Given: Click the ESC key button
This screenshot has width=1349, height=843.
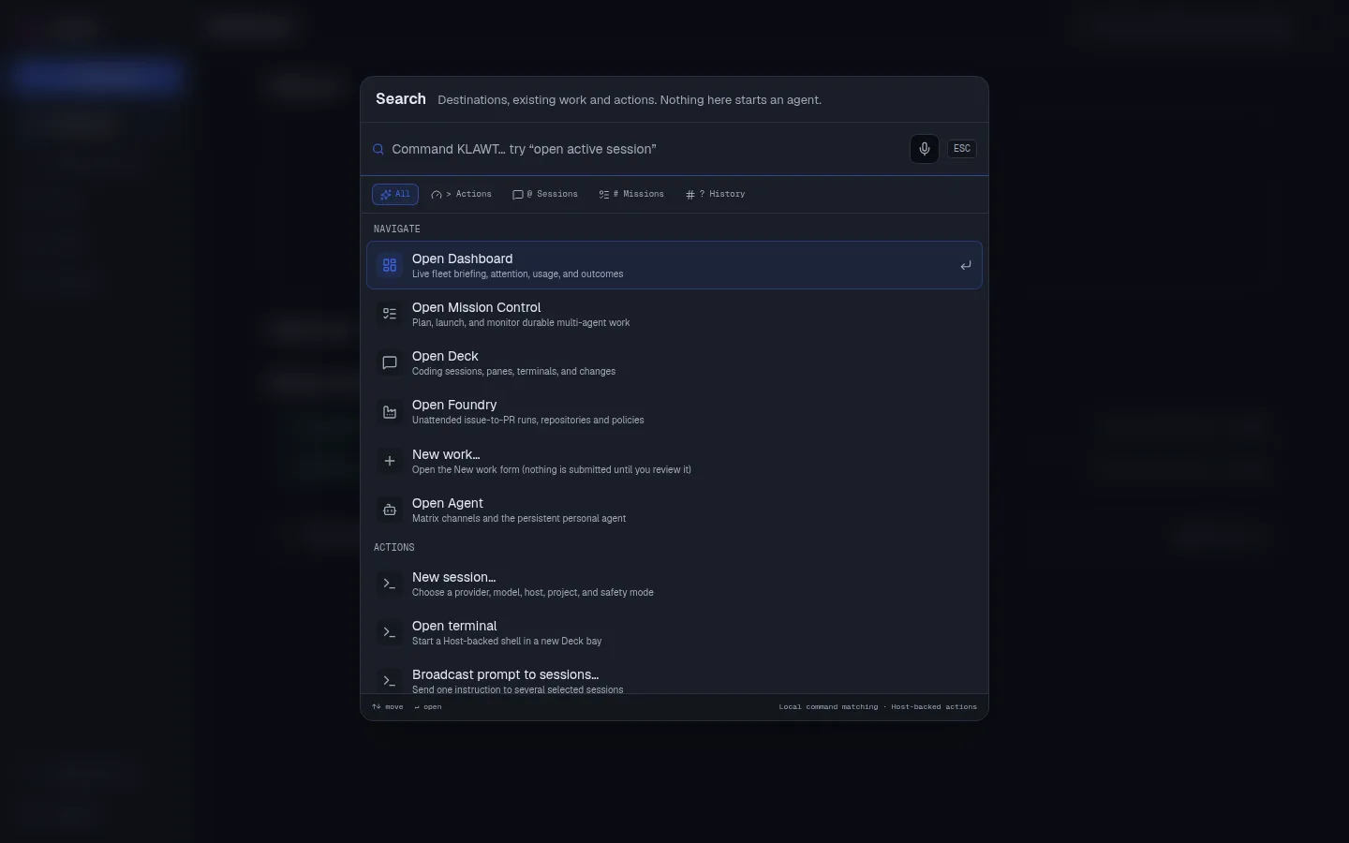Looking at the screenshot, I should 962,149.
